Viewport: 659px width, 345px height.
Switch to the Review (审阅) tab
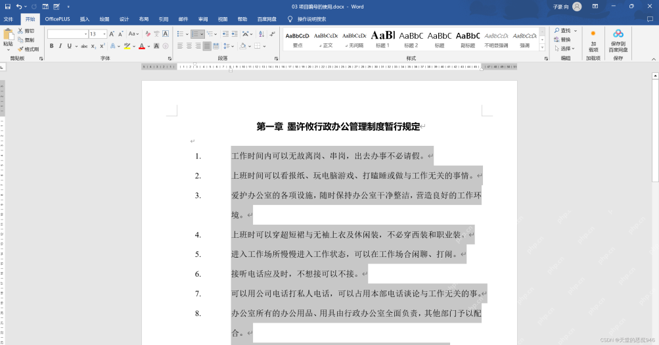[203, 19]
